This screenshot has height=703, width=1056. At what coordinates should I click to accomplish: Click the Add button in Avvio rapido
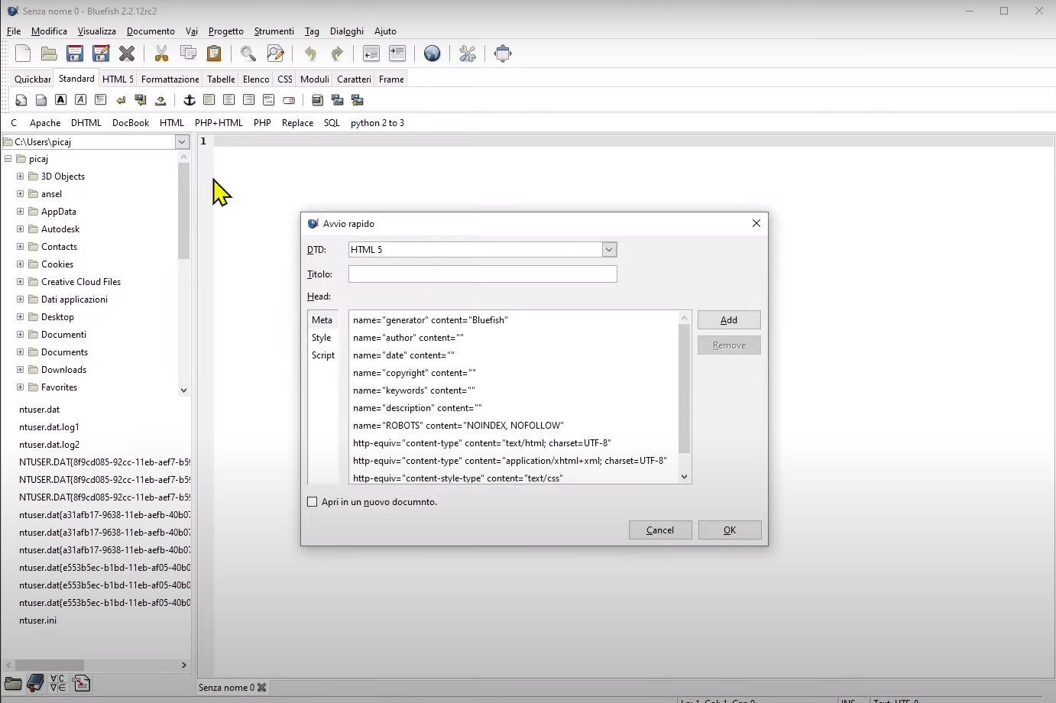coord(729,320)
